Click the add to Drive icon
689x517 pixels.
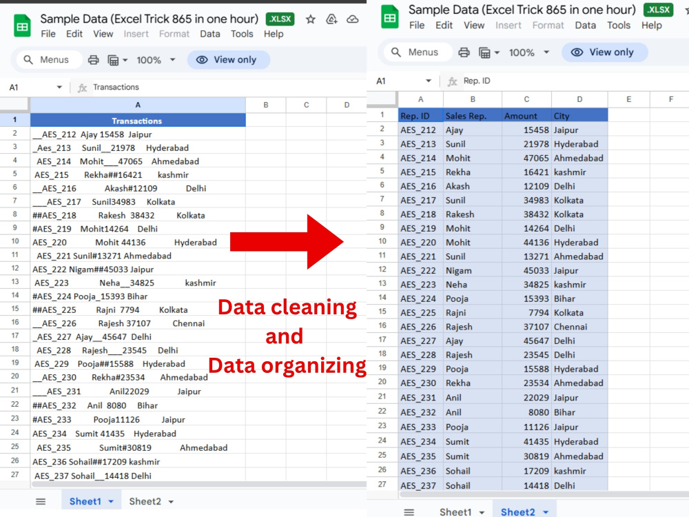click(332, 19)
